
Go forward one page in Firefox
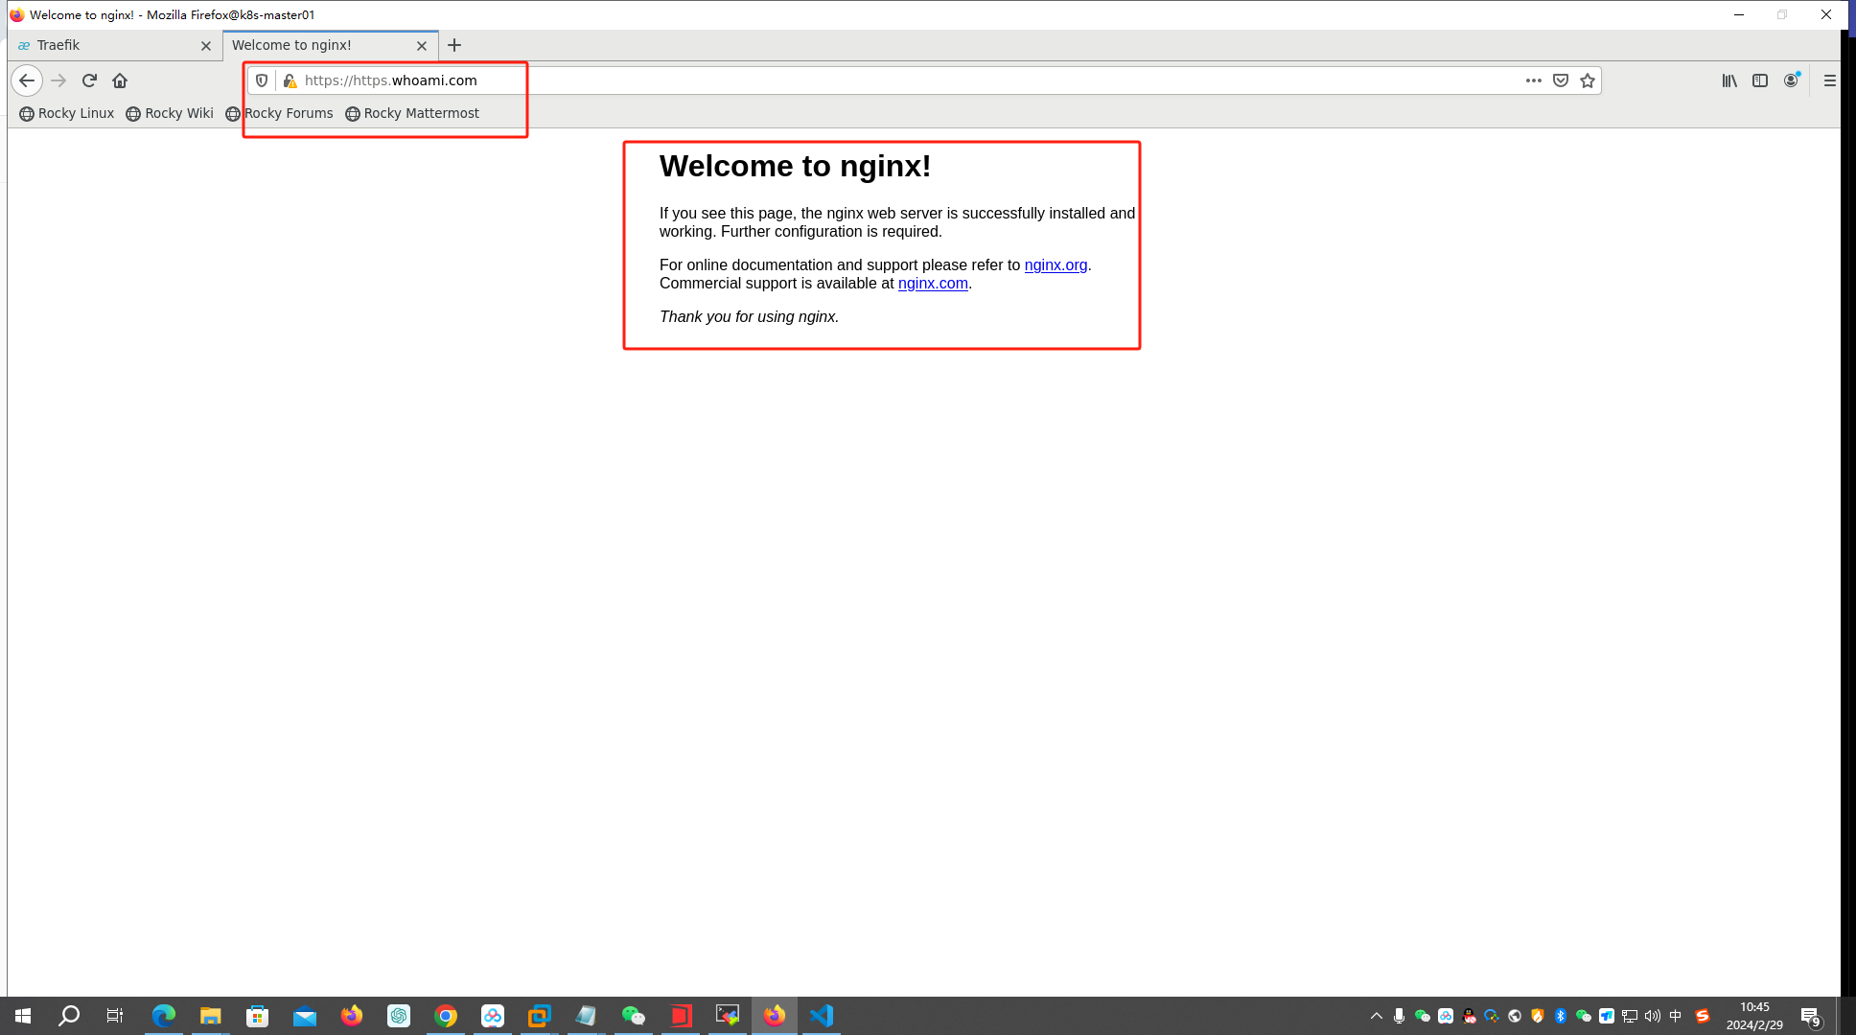tap(58, 80)
